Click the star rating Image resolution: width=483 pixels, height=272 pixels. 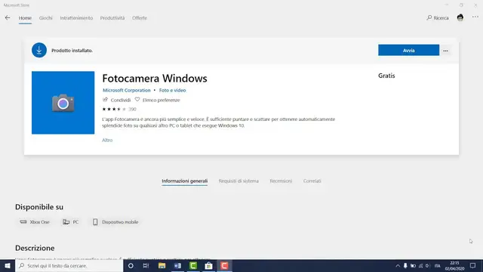pos(114,109)
